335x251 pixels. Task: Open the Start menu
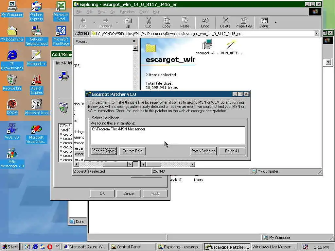tap(10, 247)
